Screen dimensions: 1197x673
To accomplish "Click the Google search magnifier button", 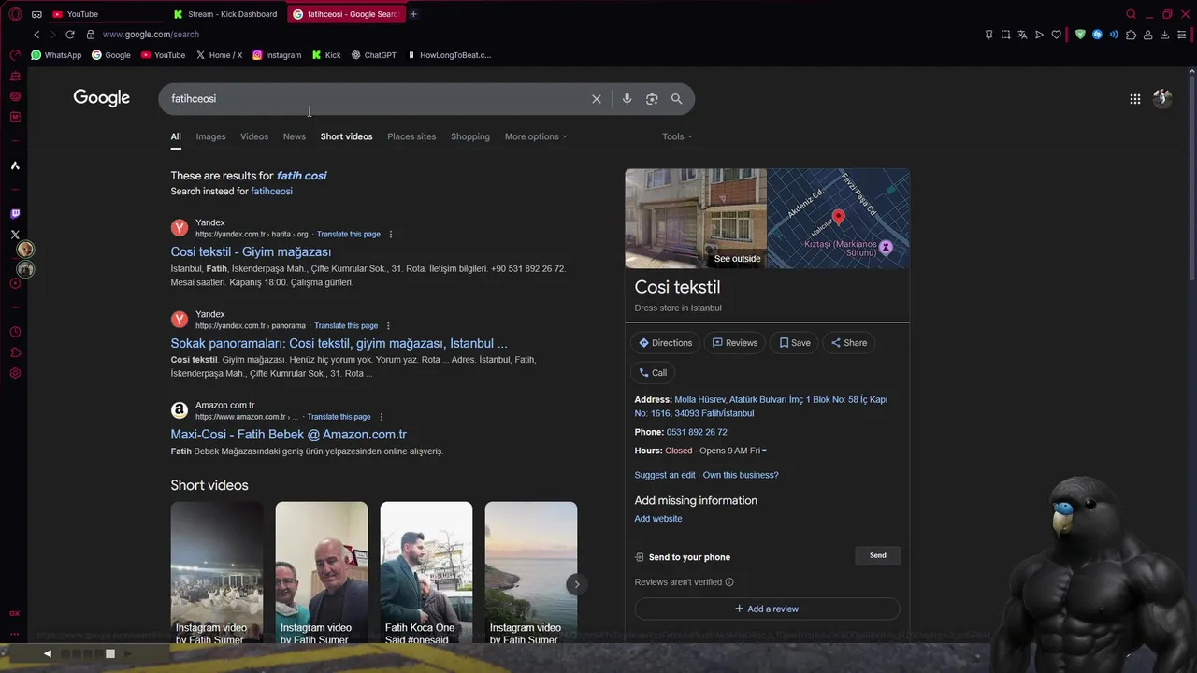I will click(676, 99).
